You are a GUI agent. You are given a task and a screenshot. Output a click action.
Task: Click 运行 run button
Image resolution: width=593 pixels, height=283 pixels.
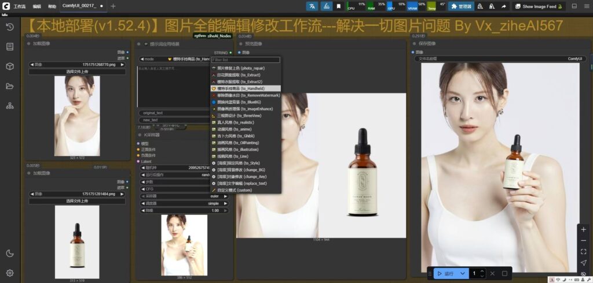click(445, 273)
